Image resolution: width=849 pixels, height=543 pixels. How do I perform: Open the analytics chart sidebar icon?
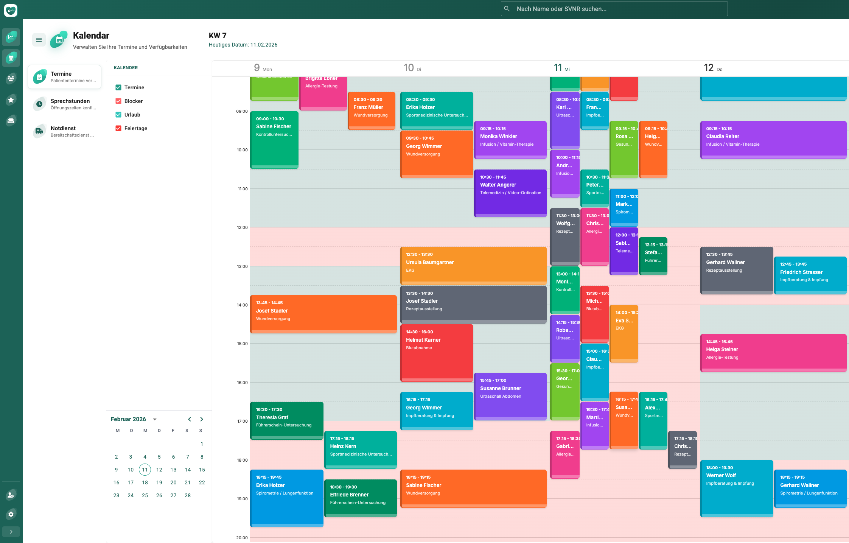(11, 37)
